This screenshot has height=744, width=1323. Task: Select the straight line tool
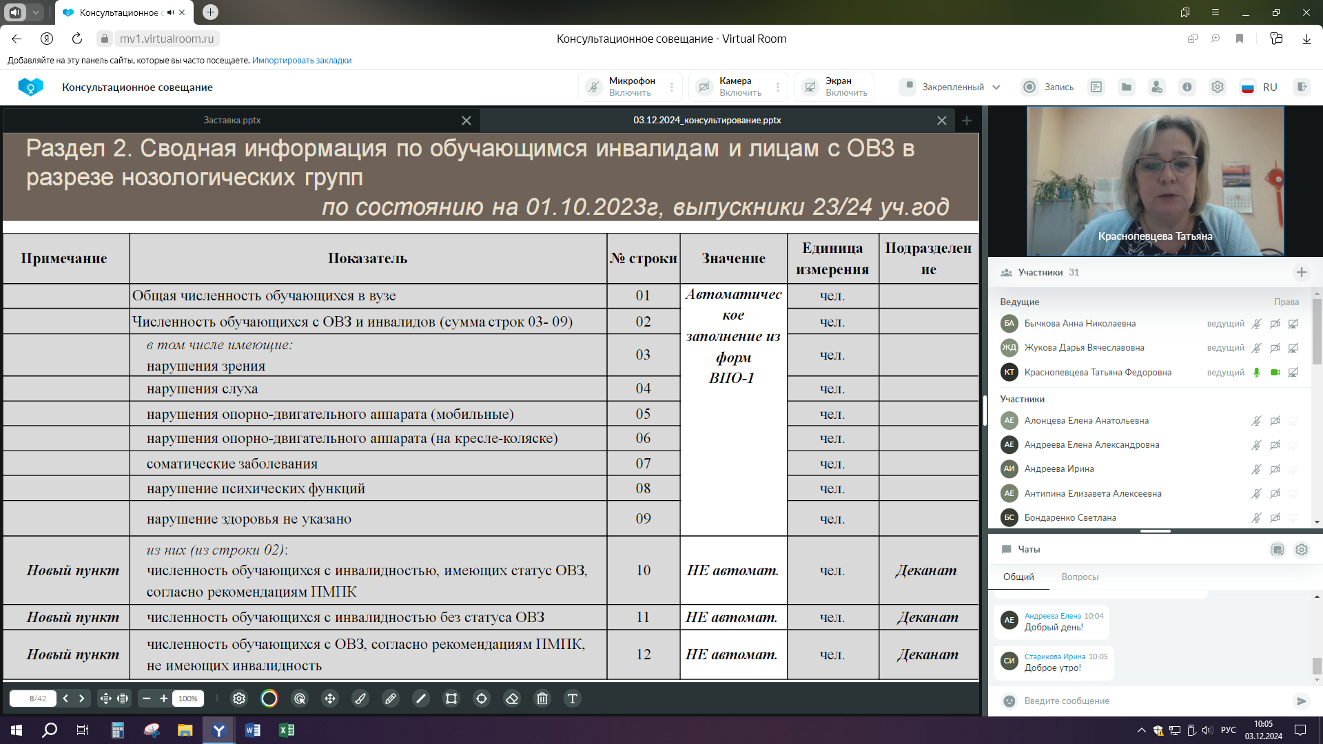(x=421, y=699)
